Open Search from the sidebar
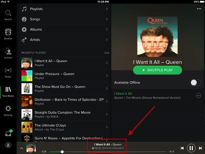Viewport: 205px width, 154px height. tap(8, 15)
